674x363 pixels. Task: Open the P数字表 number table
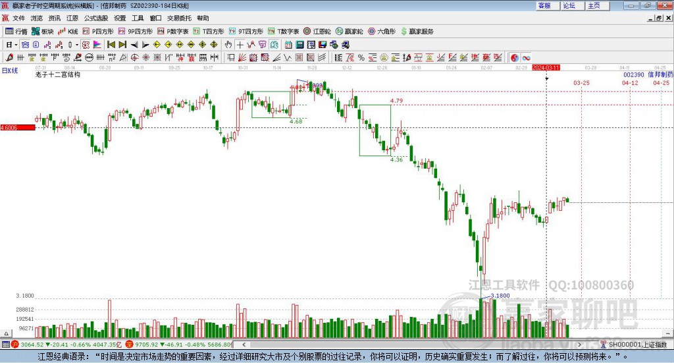coord(173,32)
